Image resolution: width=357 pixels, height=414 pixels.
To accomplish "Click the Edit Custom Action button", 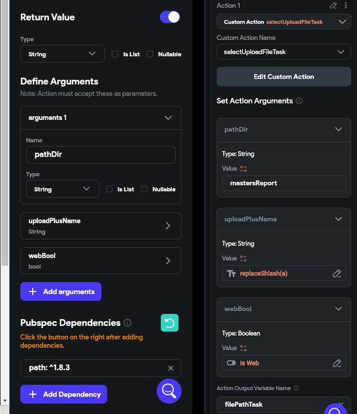I will click(284, 77).
